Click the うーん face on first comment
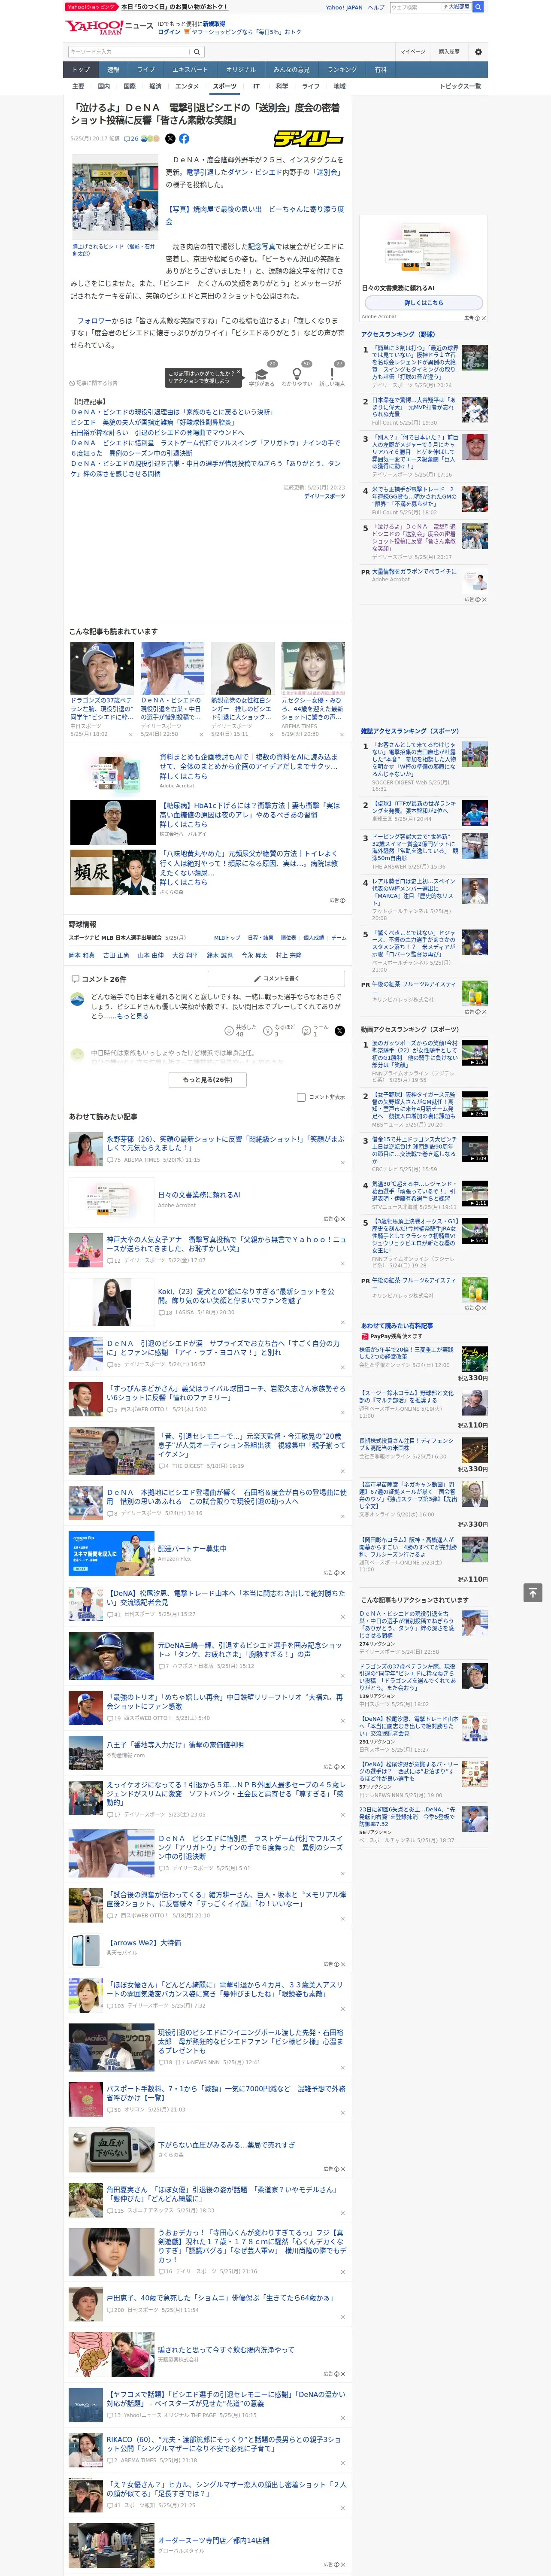The height and width of the screenshot is (2576, 551). [307, 1030]
